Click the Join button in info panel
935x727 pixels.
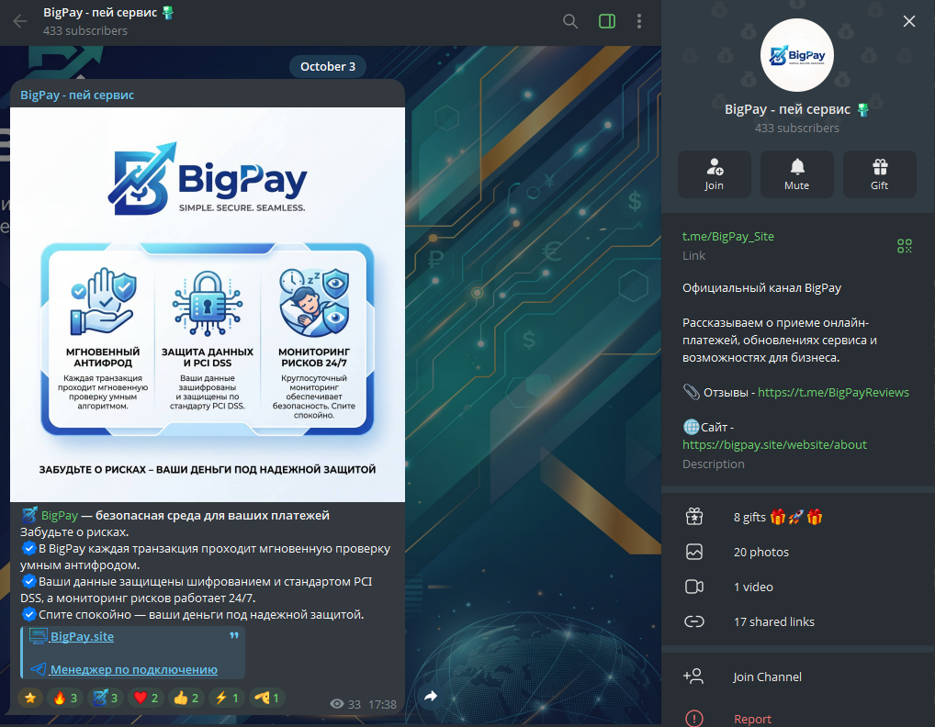pyautogui.click(x=715, y=174)
